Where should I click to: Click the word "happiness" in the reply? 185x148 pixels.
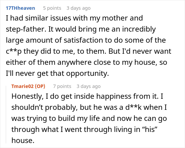(x=114, y=96)
